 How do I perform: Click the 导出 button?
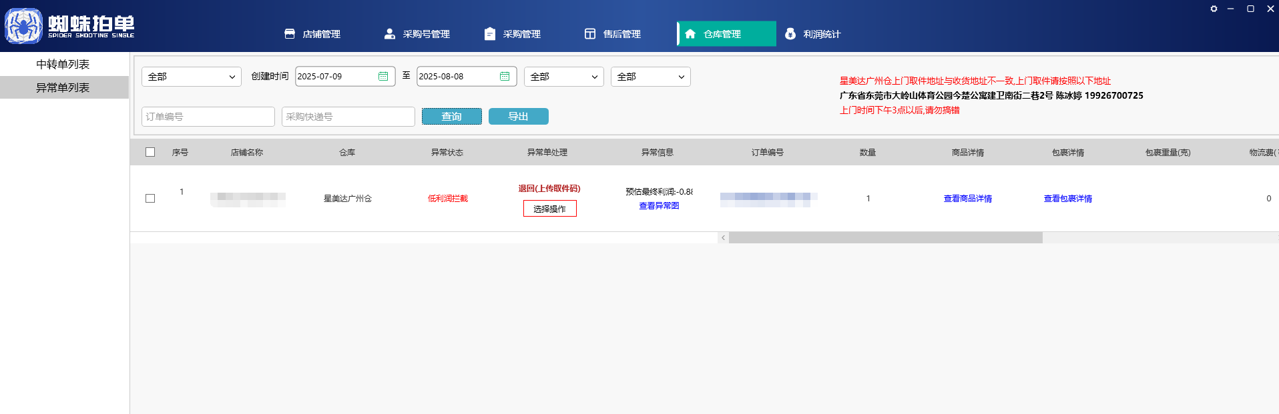pyautogui.click(x=519, y=117)
